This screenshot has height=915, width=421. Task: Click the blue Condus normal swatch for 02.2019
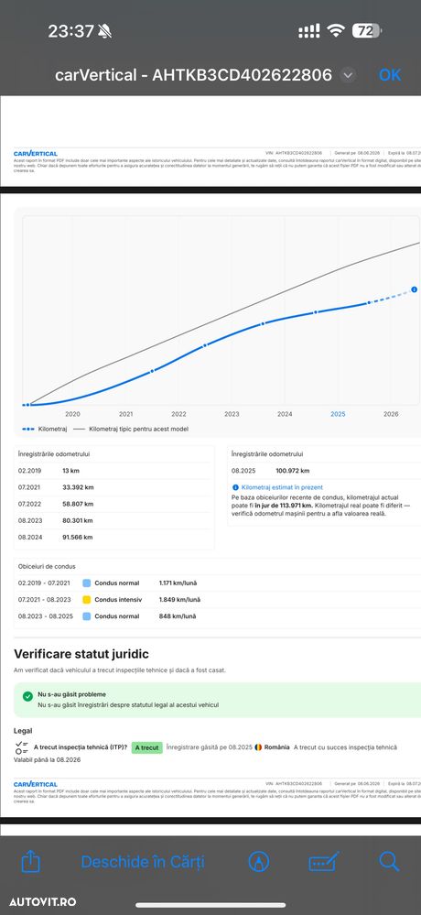[87, 583]
